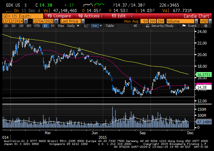
Task: Click the Candle Chart title text
Action: [x=196, y=16]
